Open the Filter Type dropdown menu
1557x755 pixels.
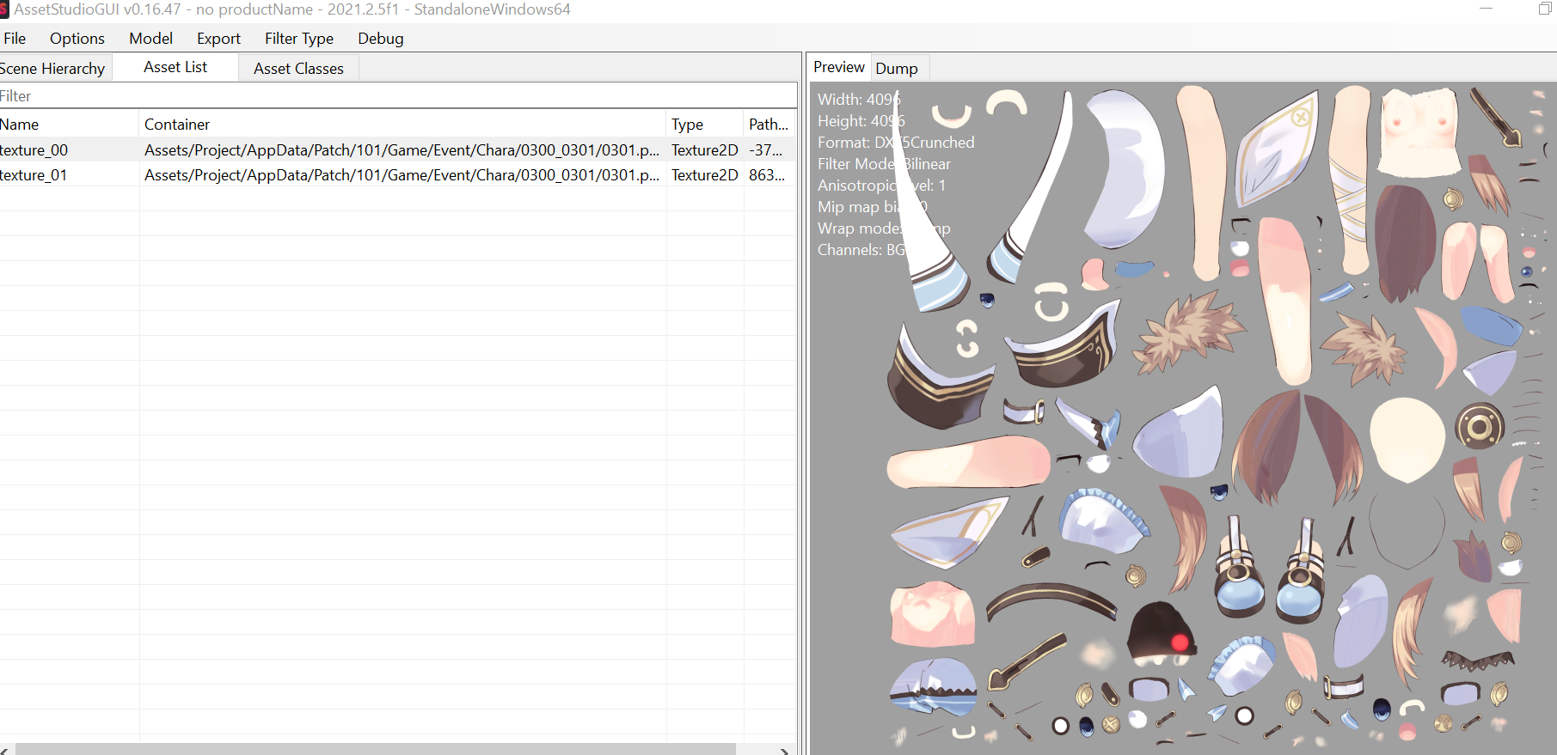pyautogui.click(x=298, y=39)
